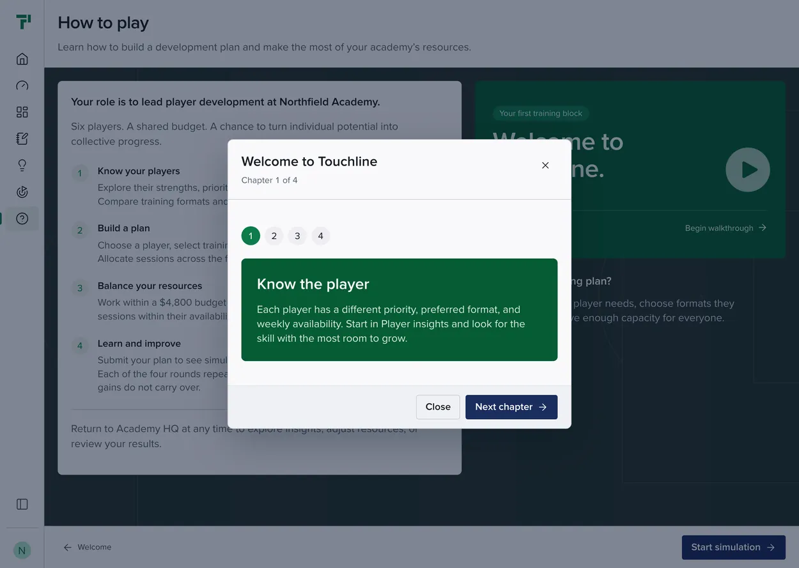
Task: Click the 'How to play' page title
Action: coord(104,23)
